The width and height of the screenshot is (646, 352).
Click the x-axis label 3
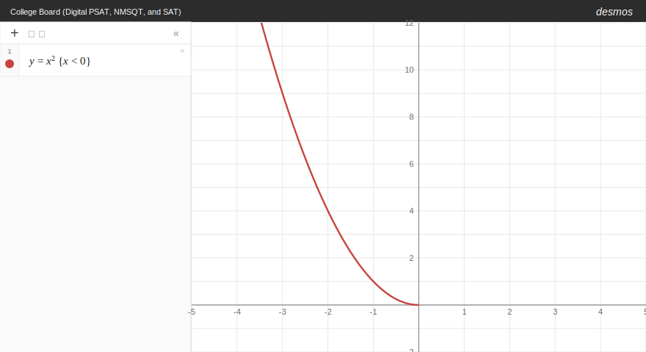coord(555,312)
